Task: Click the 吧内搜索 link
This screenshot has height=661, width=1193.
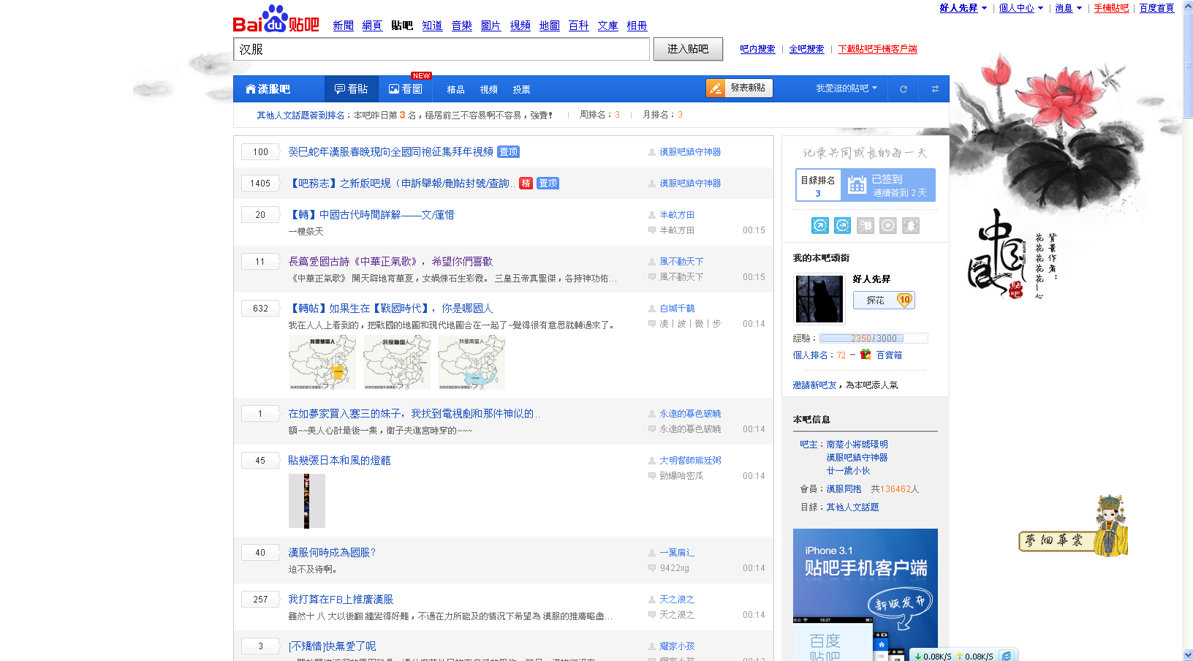Action: click(x=757, y=49)
